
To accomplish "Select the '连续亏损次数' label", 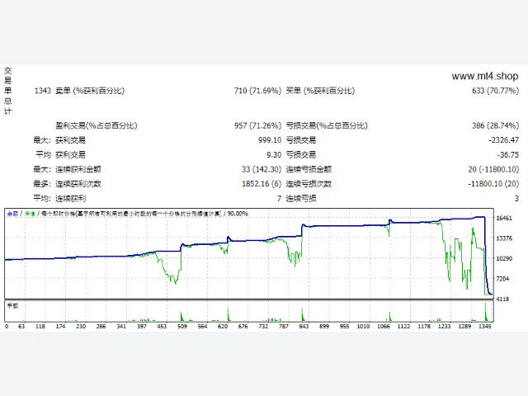I will point(309,184).
